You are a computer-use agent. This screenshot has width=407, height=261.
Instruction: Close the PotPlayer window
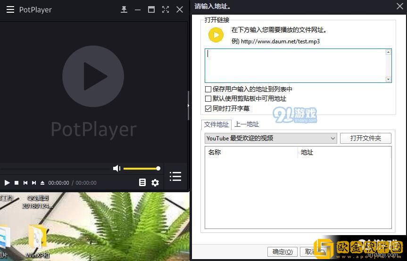point(180,9)
